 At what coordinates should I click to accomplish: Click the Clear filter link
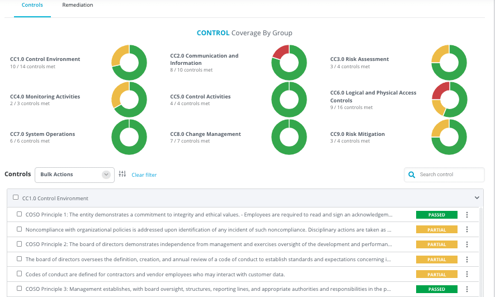(144, 175)
